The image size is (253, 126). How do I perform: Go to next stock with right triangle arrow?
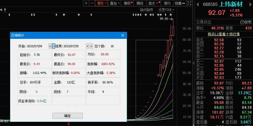(x=250, y=4)
